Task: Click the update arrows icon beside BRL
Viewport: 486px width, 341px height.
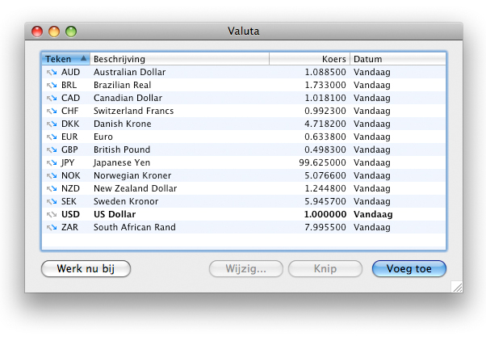Action: 52,85
